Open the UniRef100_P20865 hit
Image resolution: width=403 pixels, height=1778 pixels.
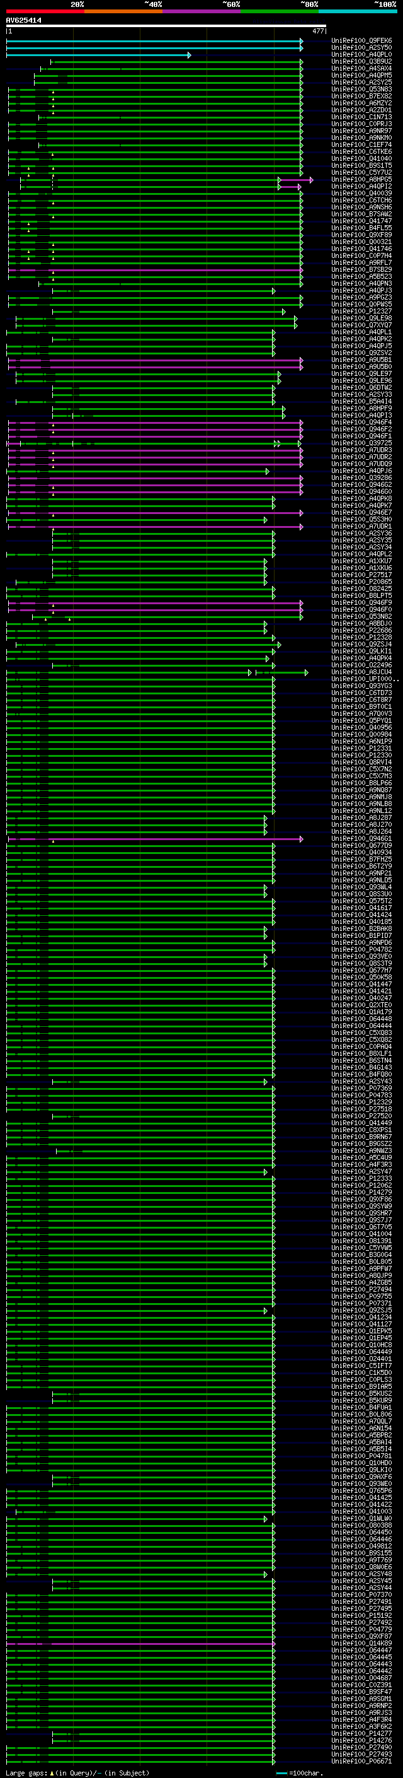coord(361,582)
